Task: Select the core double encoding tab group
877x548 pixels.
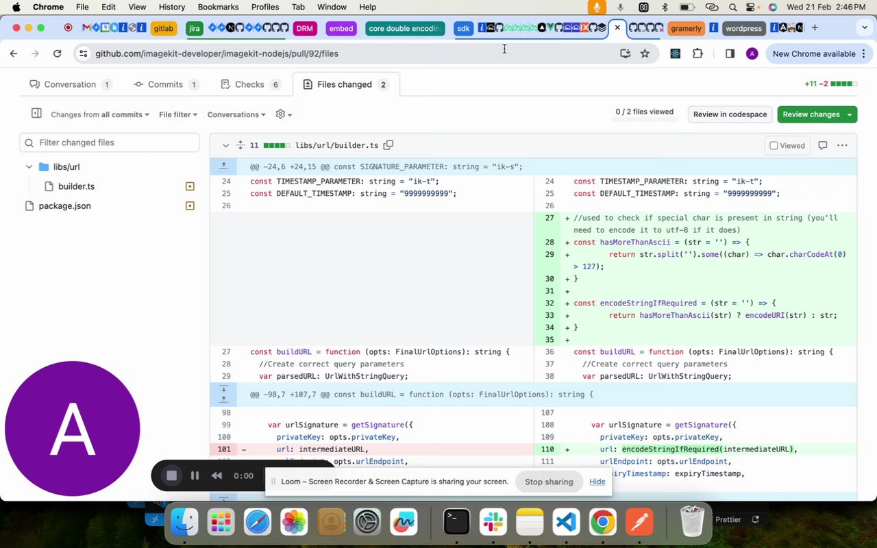Action: [x=405, y=28]
